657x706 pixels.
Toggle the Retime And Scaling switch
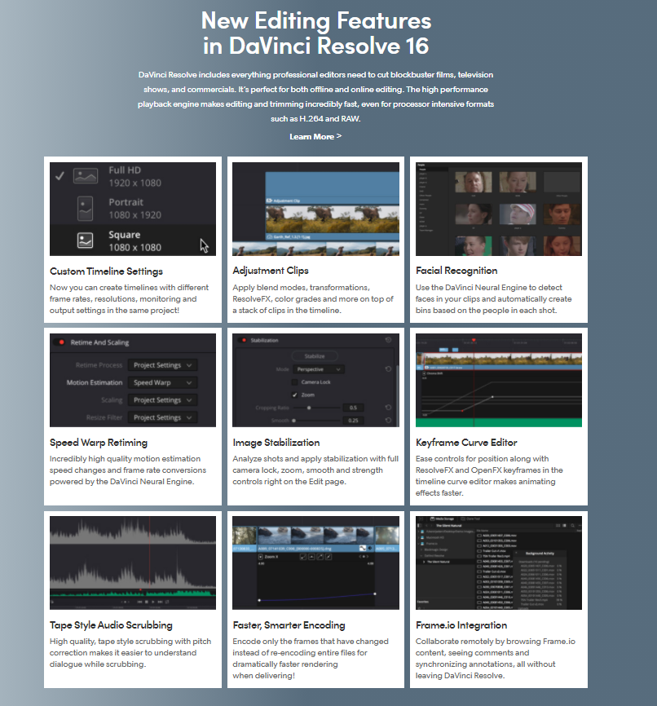(59, 342)
